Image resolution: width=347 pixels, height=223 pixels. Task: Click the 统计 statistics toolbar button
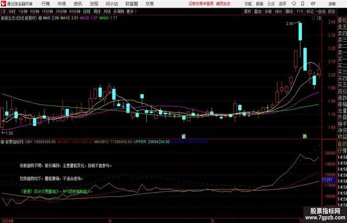(x=279, y=11)
